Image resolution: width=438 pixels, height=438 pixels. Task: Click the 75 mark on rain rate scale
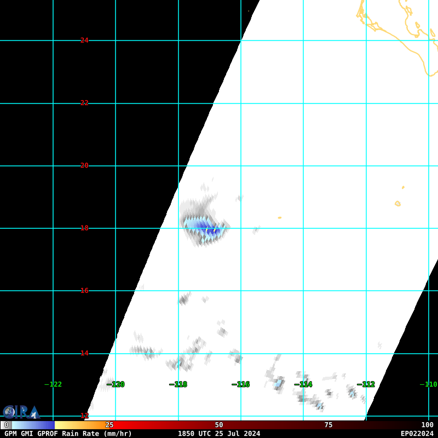[x=328, y=425]
